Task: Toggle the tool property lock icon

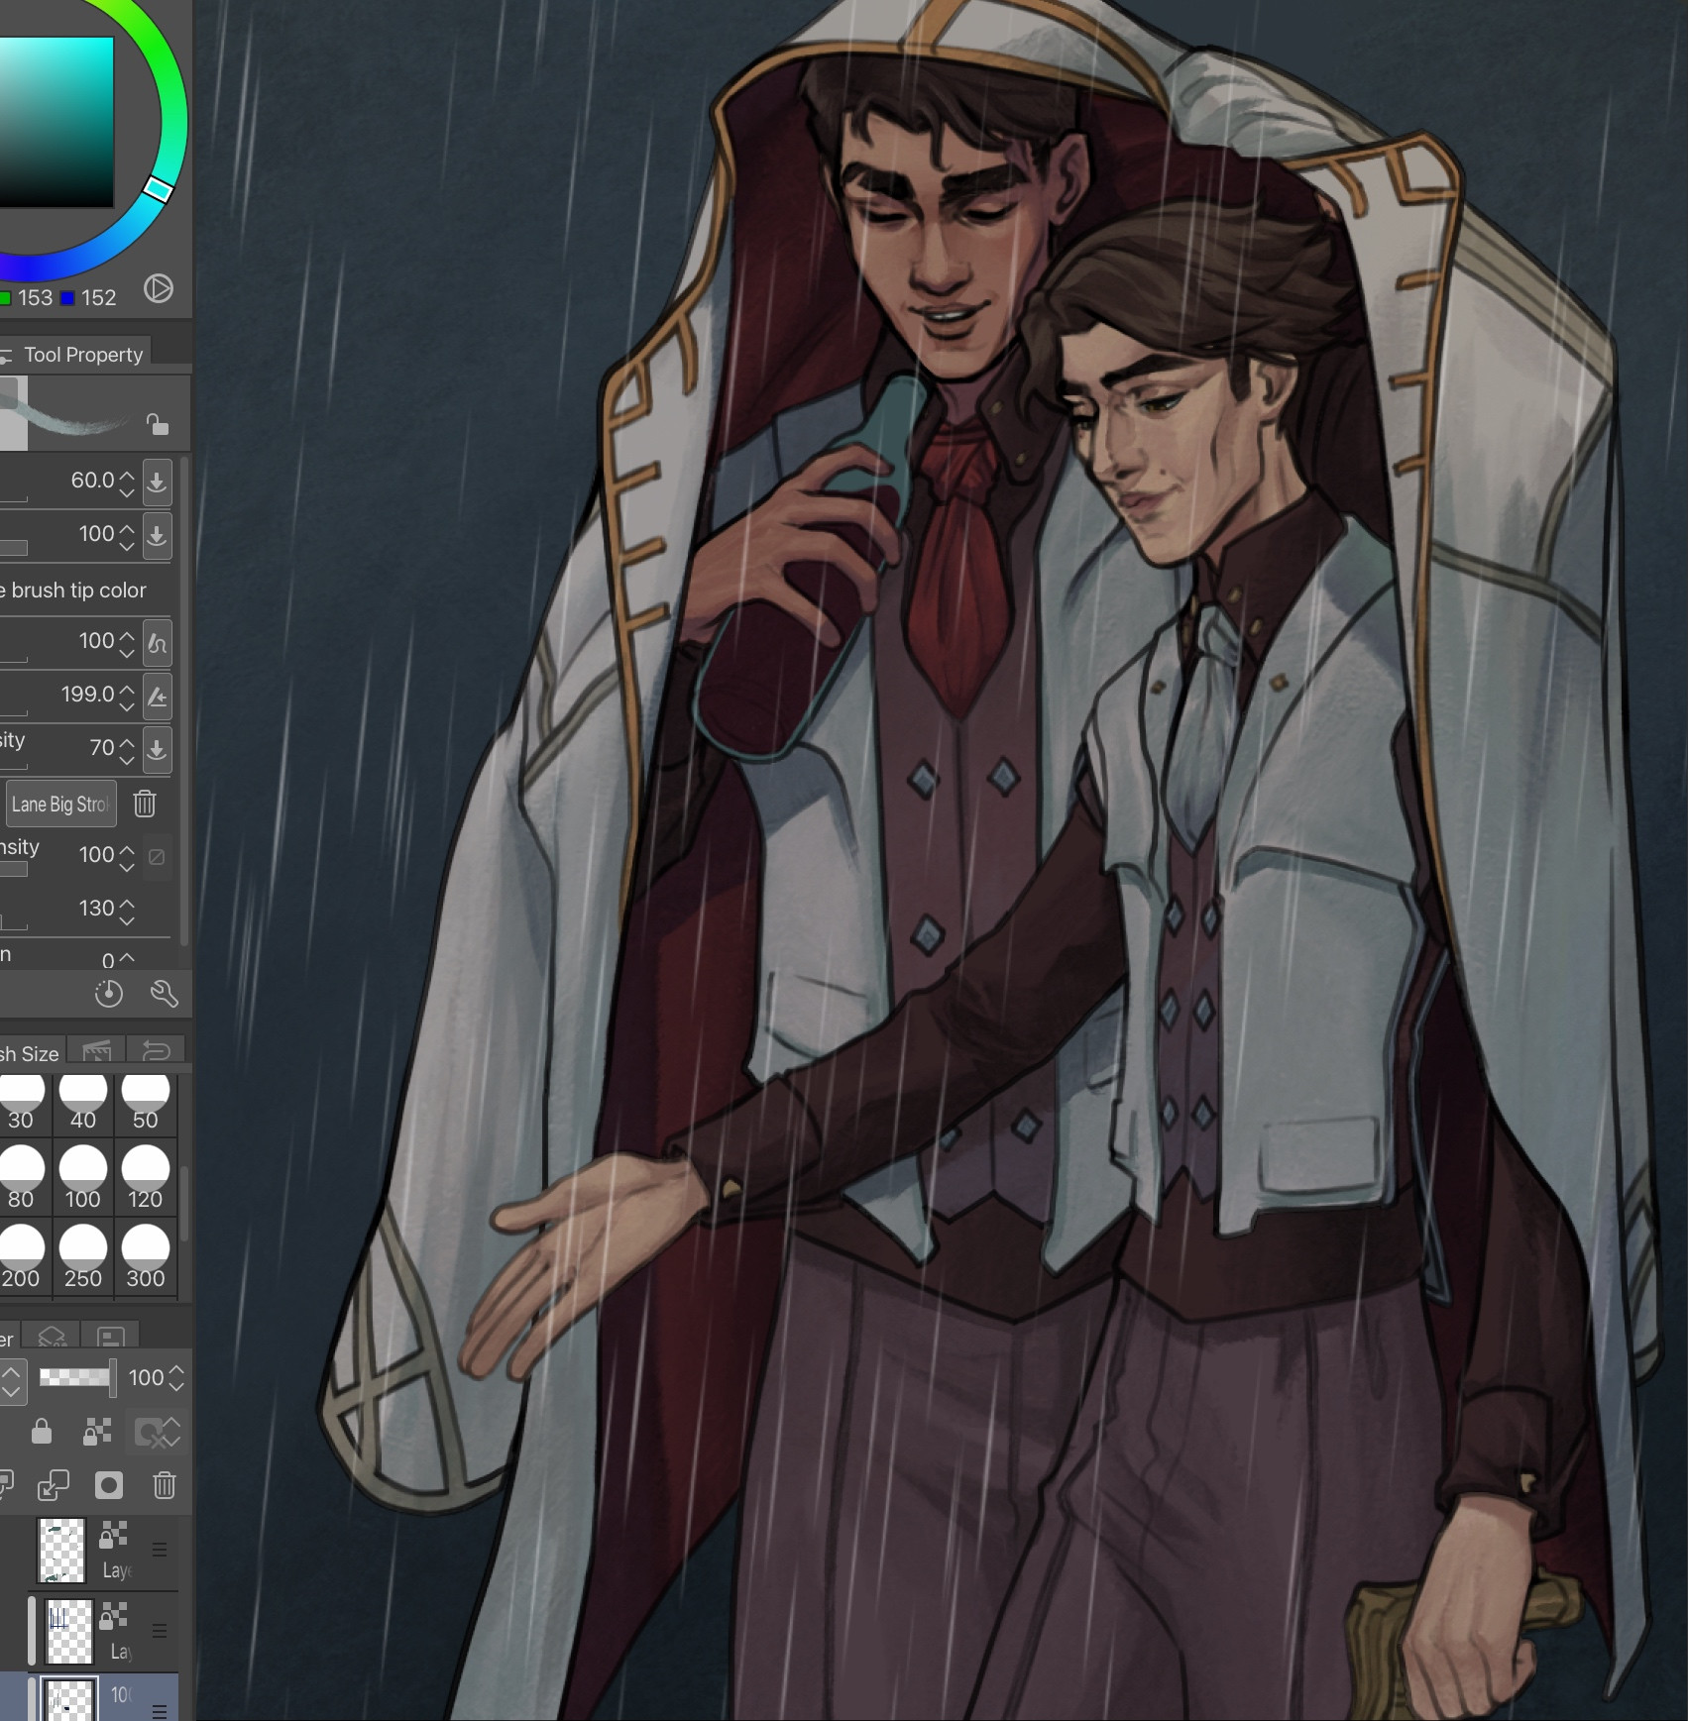Action: 157,424
